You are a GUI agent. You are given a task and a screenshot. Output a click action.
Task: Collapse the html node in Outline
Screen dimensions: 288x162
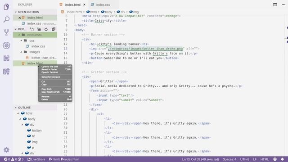pyautogui.click(x=18, y=113)
